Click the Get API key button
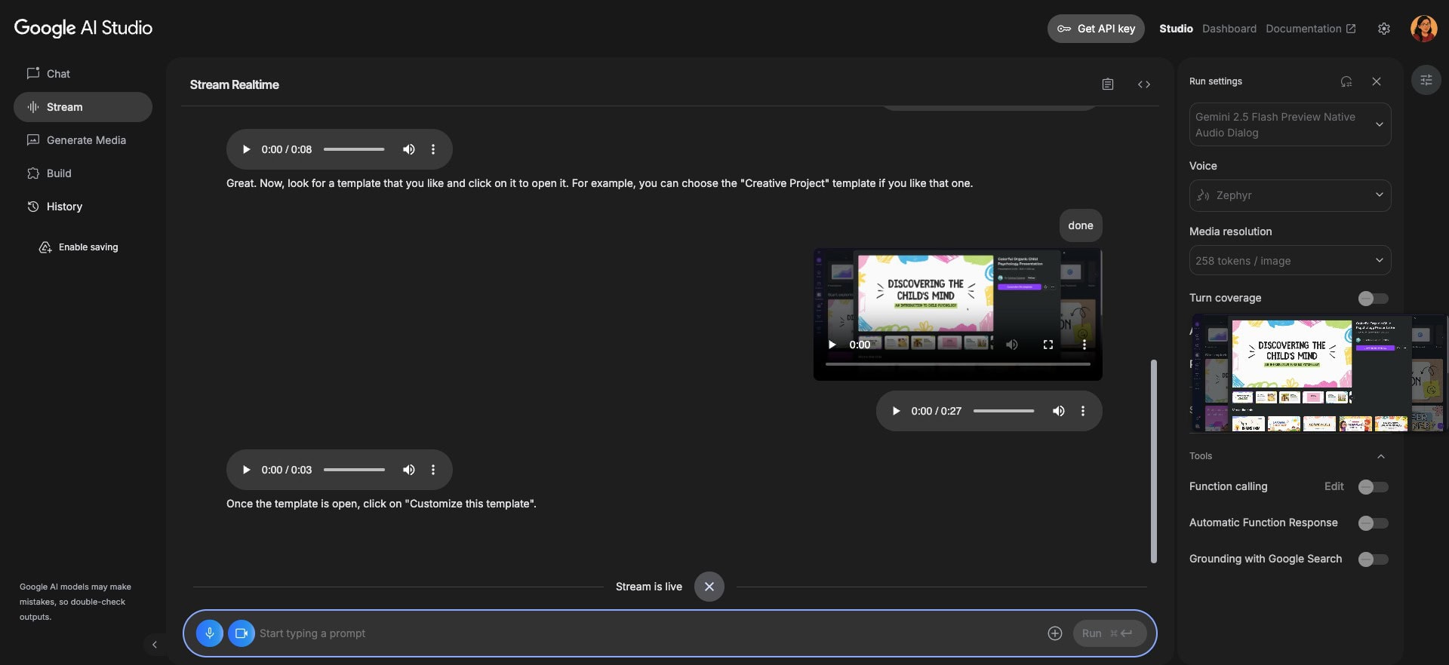 point(1096,29)
